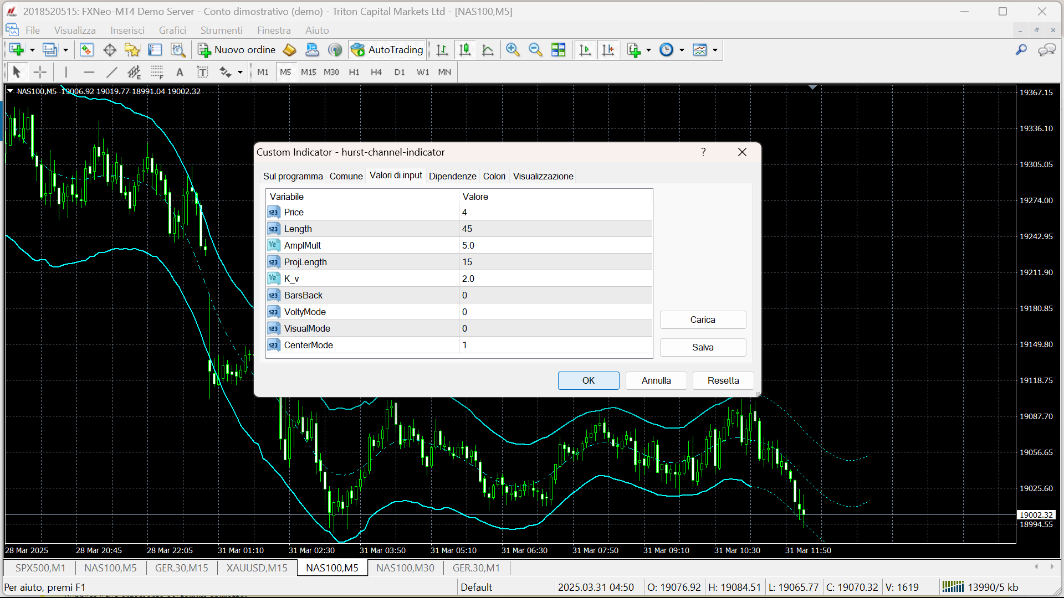This screenshot has width=1064, height=598.
Task: Open the Strumenti menu
Action: tap(221, 30)
